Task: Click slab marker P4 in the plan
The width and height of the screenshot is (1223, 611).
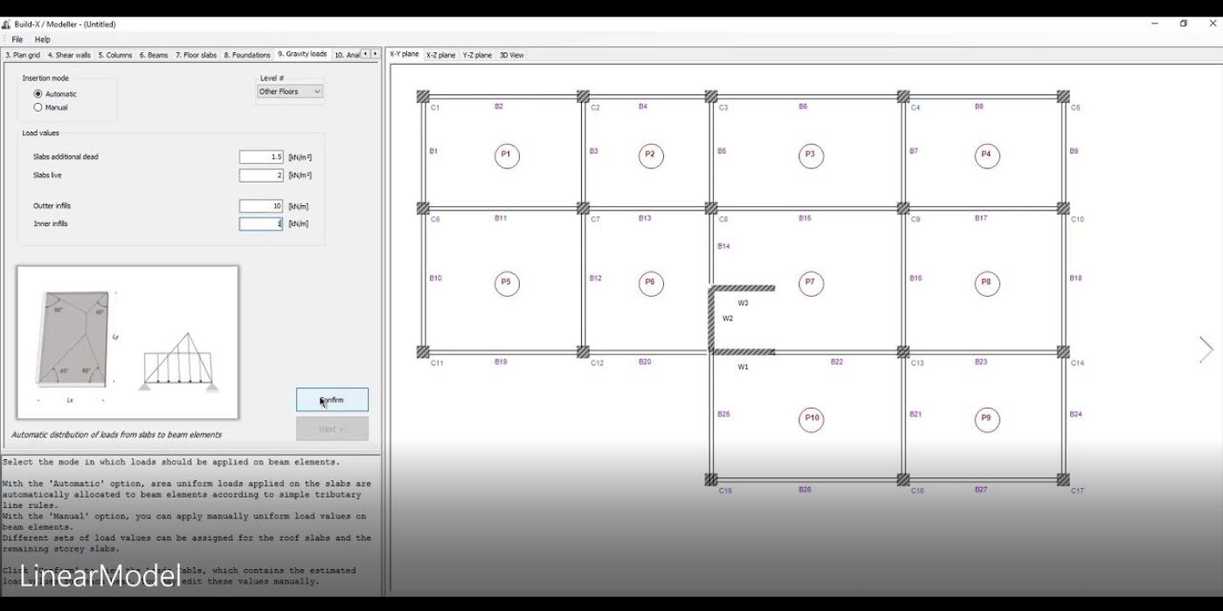Action: 987,155
